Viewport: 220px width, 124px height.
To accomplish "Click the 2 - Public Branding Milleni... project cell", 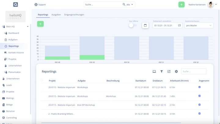I will click(x=61, y=114).
